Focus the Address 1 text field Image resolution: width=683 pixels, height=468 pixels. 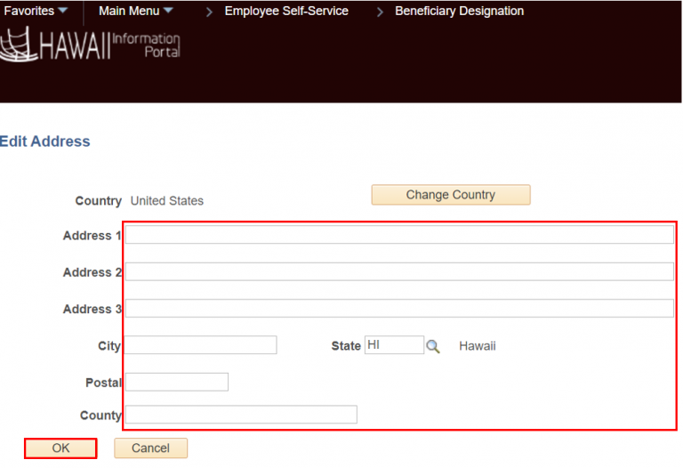(x=399, y=235)
